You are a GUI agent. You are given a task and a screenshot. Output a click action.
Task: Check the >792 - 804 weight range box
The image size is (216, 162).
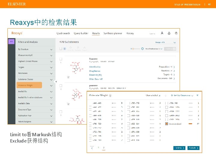point(128,107)
